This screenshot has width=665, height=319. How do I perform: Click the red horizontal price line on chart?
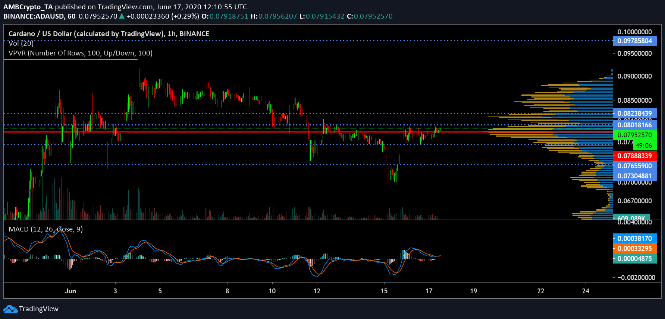(308, 132)
